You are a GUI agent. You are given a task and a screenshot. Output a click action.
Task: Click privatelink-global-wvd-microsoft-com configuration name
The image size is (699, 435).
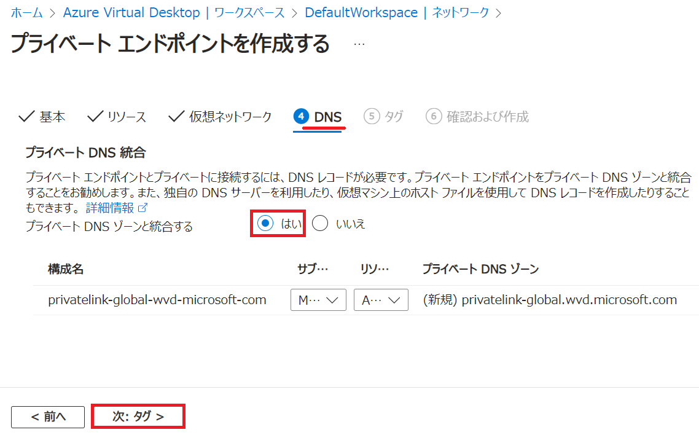(x=157, y=300)
